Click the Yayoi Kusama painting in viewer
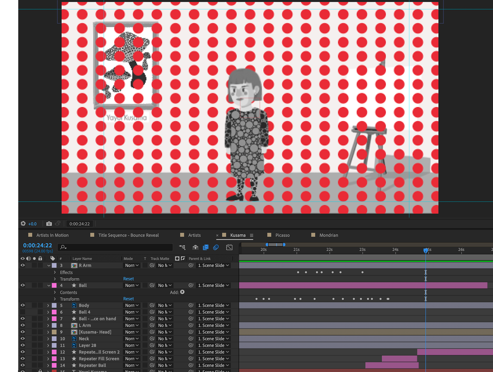493x372 pixels. coord(126,66)
